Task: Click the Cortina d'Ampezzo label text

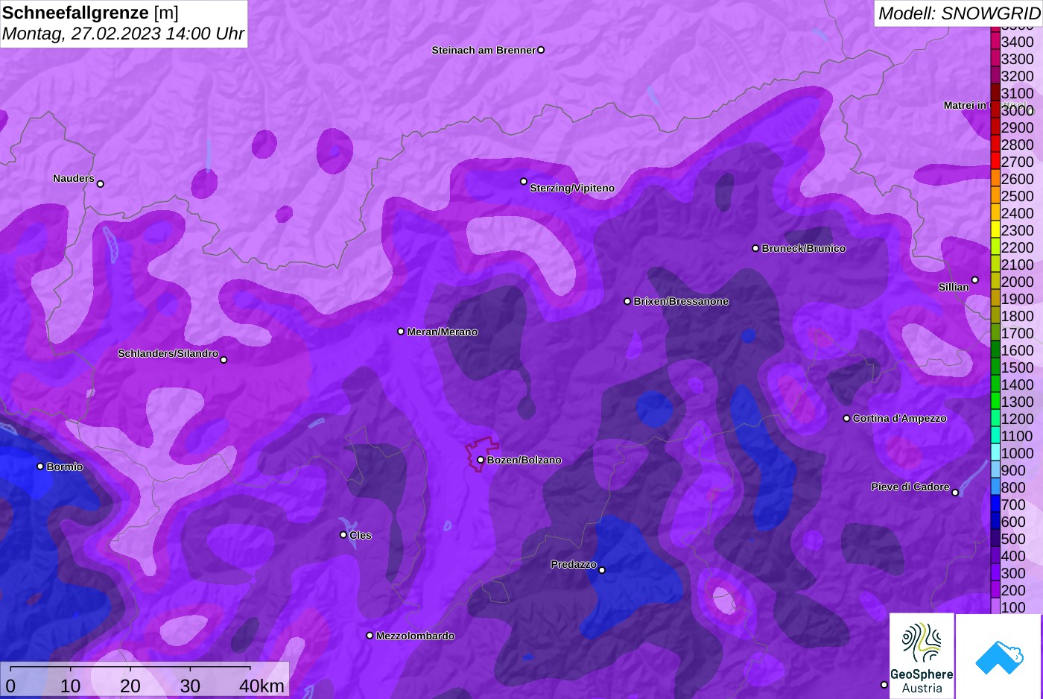Action: [x=900, y=418]
